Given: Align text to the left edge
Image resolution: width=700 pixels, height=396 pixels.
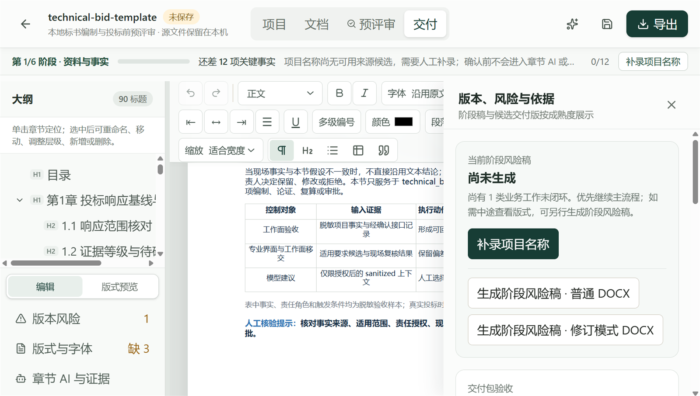Looking at the screenshot, I should pyautogui.click(x=190, y=122).
